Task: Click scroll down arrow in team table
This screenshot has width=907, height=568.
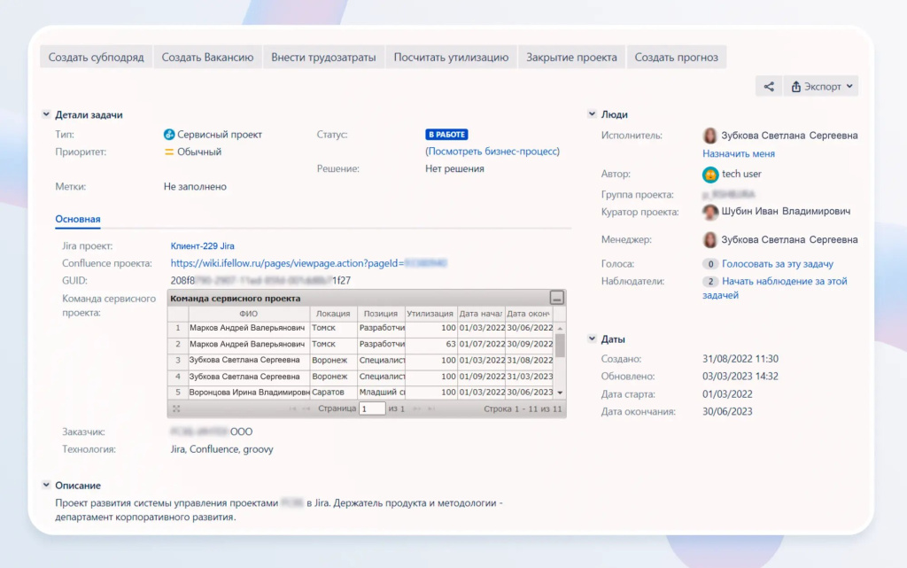Action: (560, 393)
